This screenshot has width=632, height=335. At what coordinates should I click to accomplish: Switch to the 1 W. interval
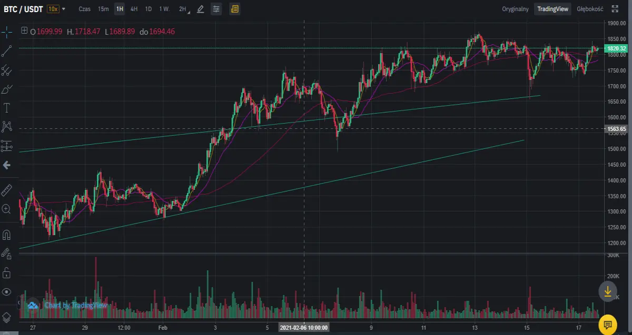164,9
